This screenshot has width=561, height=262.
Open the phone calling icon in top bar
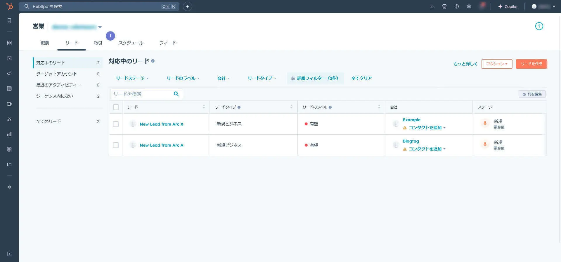point(432,6)
